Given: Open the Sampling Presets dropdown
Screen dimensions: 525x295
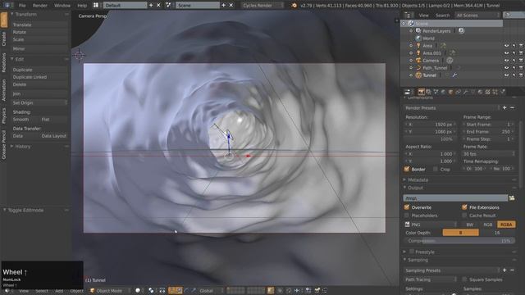Looking at the screenshot, I should coord(452,270).
